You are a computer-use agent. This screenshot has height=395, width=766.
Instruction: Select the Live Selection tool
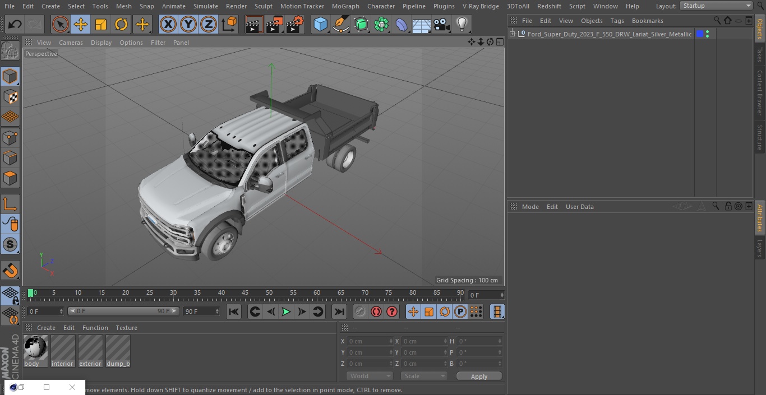[x=61, y=24]
